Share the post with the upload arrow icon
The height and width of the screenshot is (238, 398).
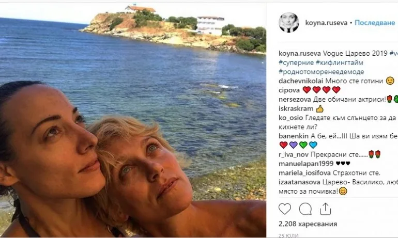click(325, 209)
